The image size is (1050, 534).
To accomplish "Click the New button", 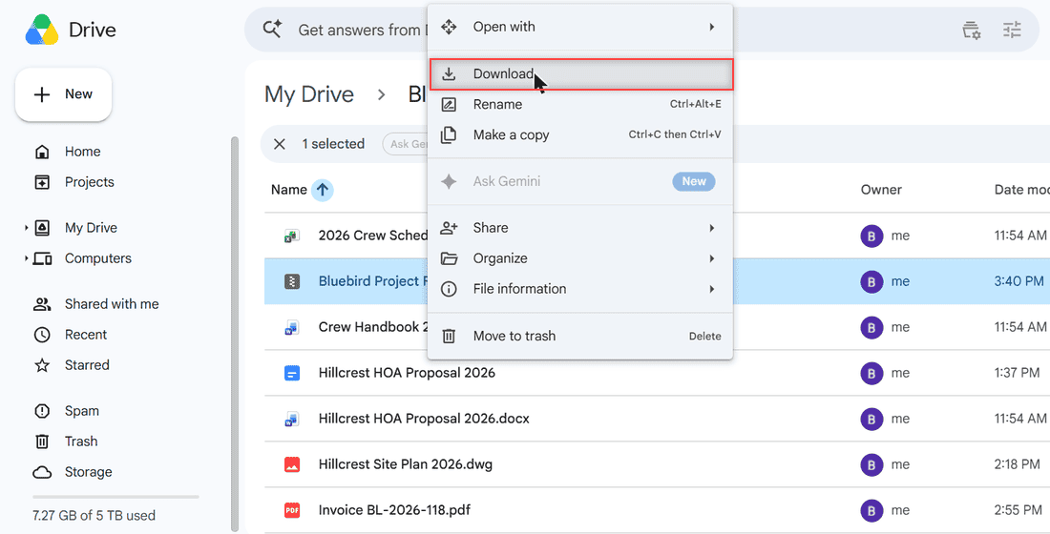I will (64, 94).
